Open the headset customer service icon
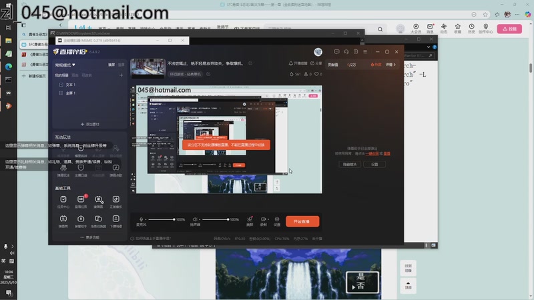Viewport: 534px width, 300px height. 346,52
